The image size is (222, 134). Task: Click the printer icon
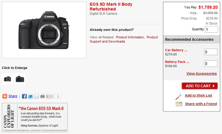click(x=42, y=96)
